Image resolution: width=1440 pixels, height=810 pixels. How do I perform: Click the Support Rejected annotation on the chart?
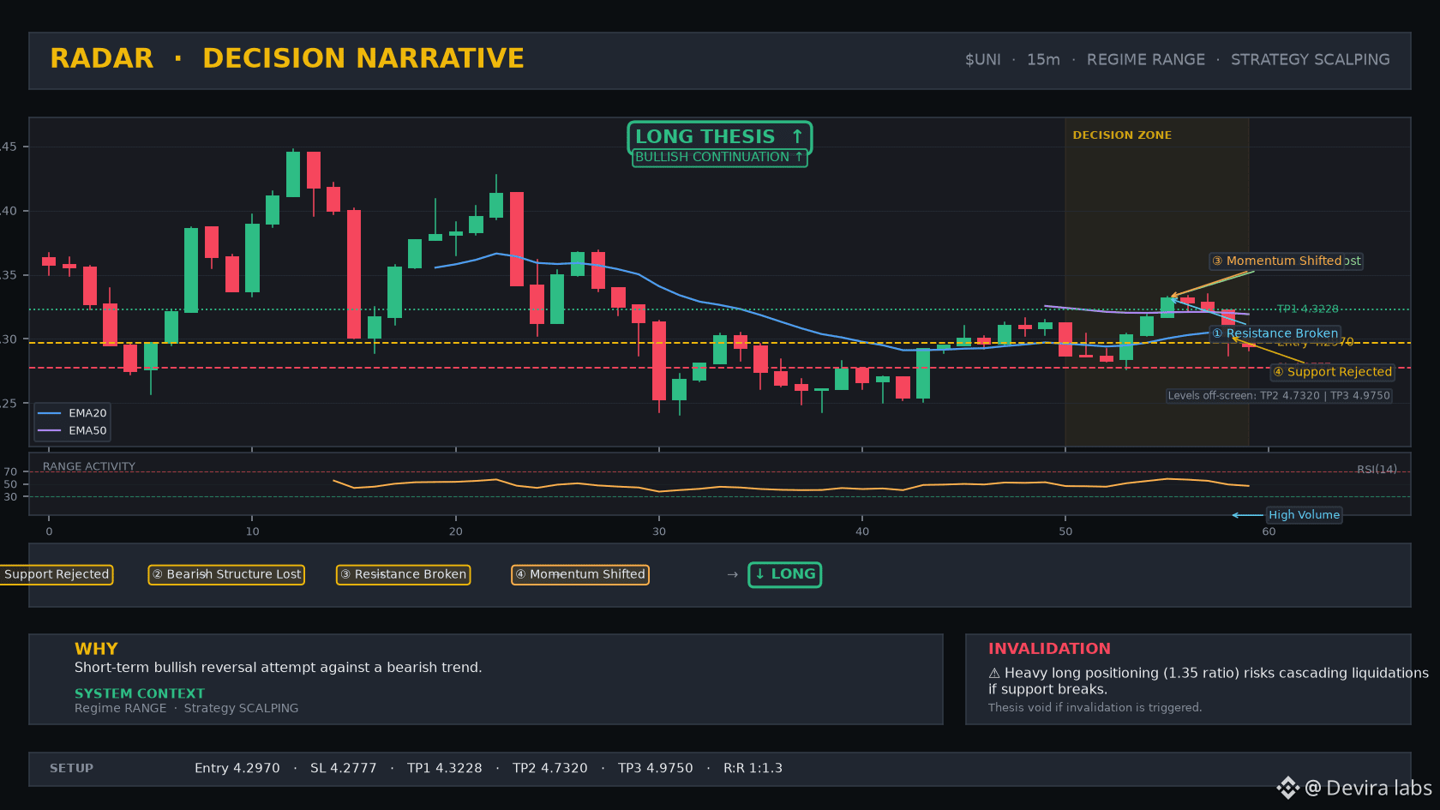1332,372
